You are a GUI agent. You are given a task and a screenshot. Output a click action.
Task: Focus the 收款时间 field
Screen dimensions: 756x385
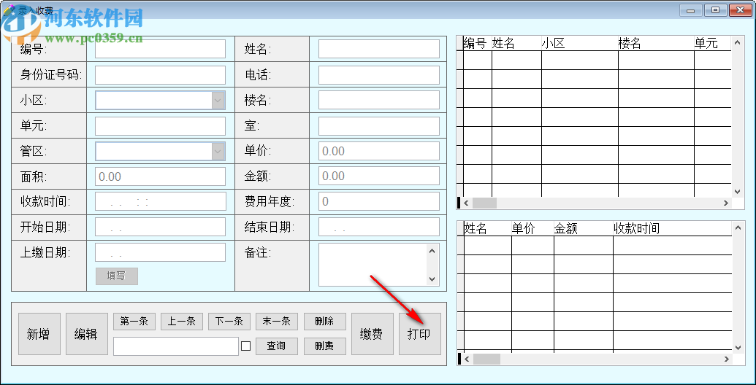[x=161, y=202]
